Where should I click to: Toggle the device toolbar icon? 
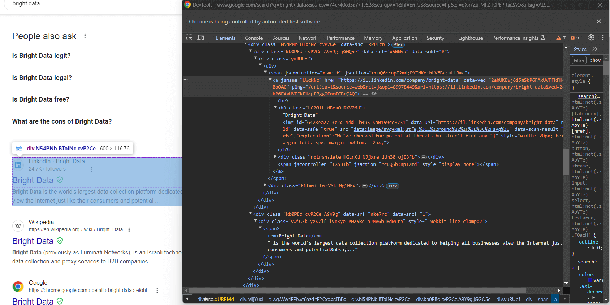pyautogui.click(x=201, y=38)
